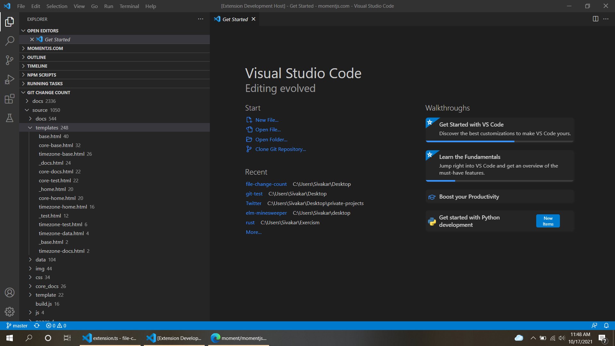Open editor more actions ellipsis
Image resolution: width=615 pixels, height=346 pixels.
click(x=606, y=19)
